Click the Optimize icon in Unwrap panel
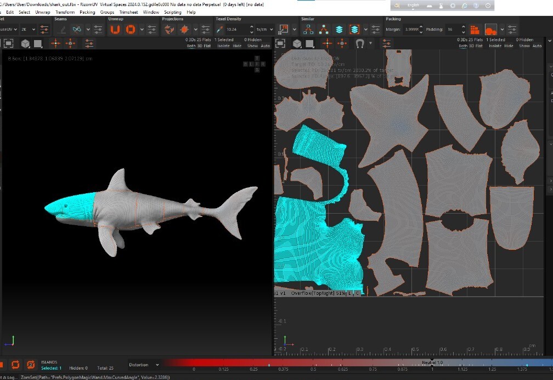This screenshot has height=380, width=553. coord(131,29)
